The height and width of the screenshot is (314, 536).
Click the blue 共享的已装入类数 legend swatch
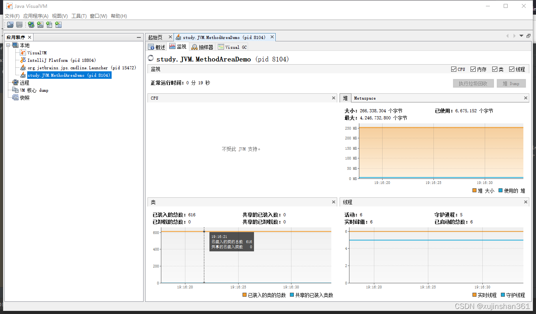(x=292, y=295)
